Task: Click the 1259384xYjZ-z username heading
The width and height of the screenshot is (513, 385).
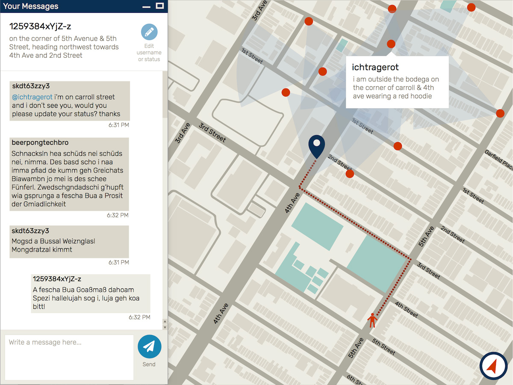Action: pyautogui.click(x=40, y=27)
